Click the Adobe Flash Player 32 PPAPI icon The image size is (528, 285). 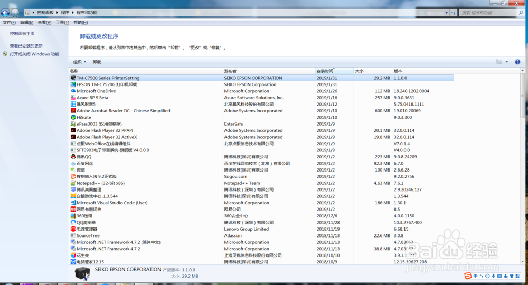click(73, 130)
